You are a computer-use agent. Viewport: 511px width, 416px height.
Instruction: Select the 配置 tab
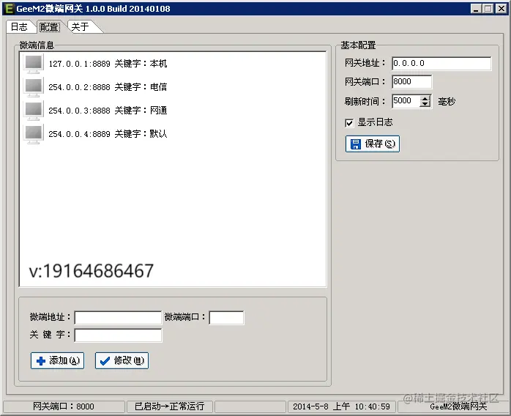[x=50, y=27]
